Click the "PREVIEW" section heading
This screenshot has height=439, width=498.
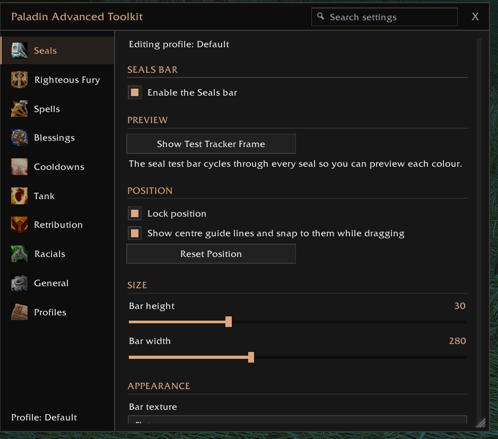pos(147,120)
